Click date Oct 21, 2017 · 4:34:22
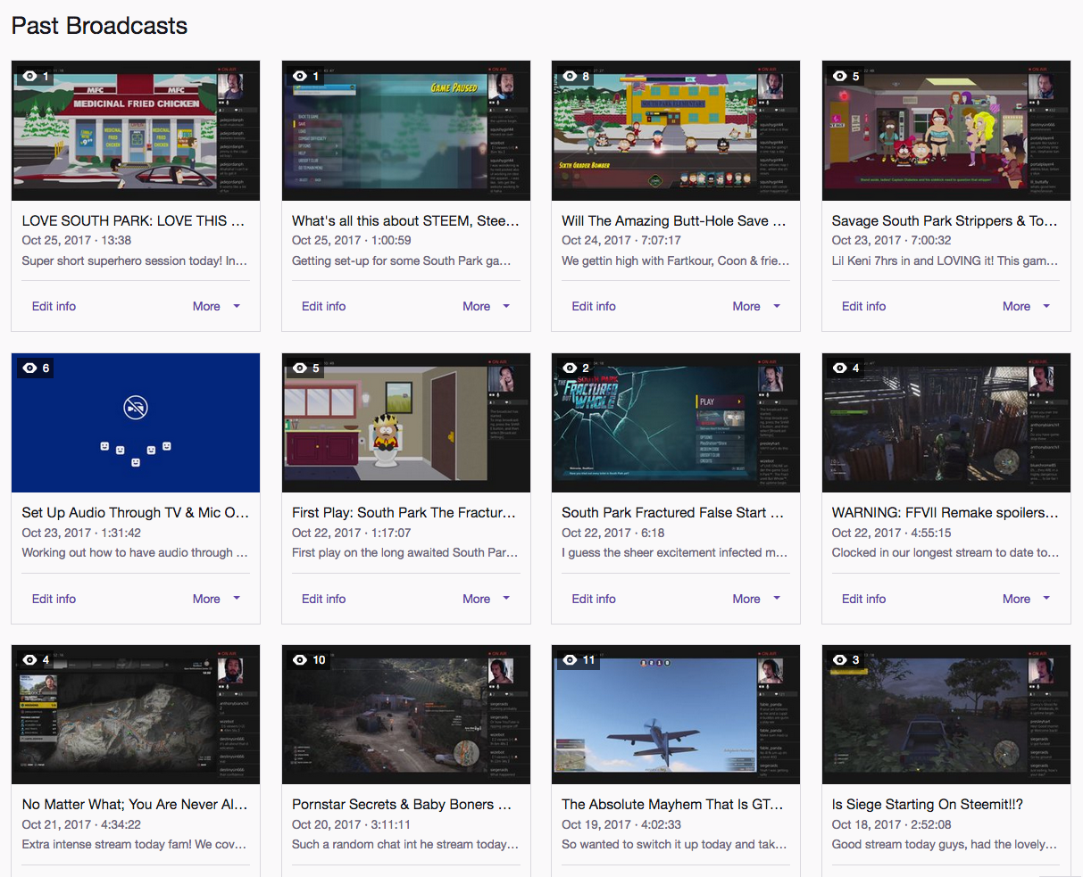The width and height of the screenshot is (1083, 877). 81,824
